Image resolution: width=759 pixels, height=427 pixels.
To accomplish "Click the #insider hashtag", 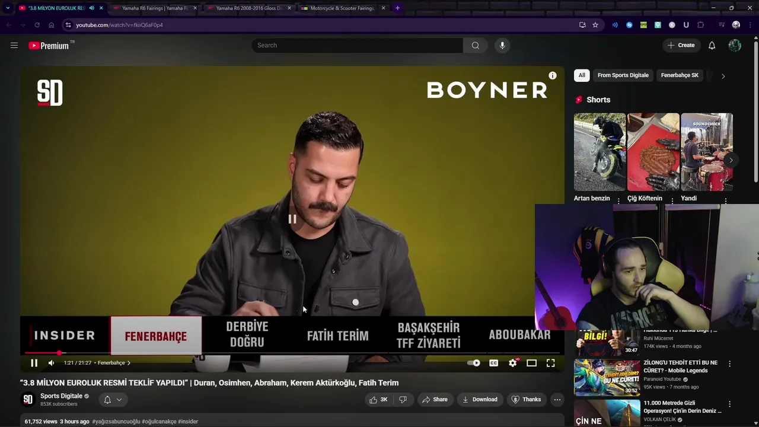I will pos(188,422).
